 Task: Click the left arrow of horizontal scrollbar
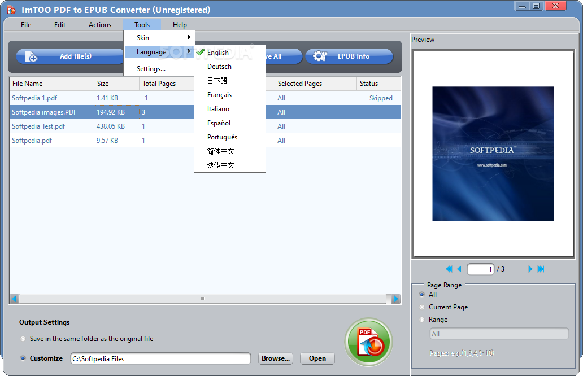tap(14, 299)
